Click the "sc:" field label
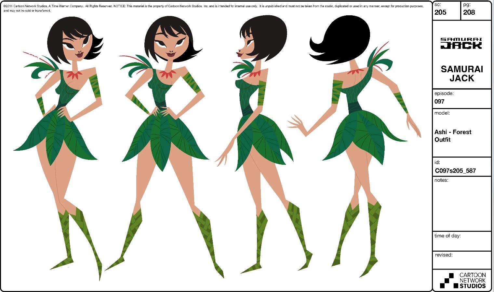Viewport: 494px width, 292px height. [438, 5]
